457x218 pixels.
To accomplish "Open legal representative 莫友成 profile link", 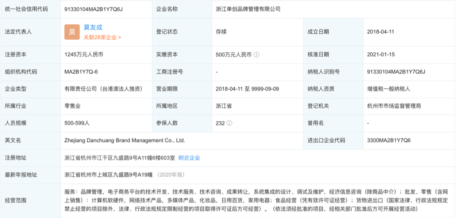I will click(93, 27).
